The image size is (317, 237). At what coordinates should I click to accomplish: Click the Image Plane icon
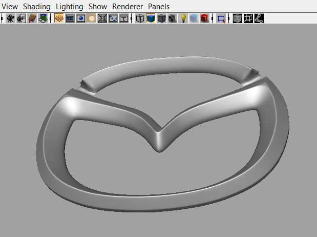coord(43,18)
